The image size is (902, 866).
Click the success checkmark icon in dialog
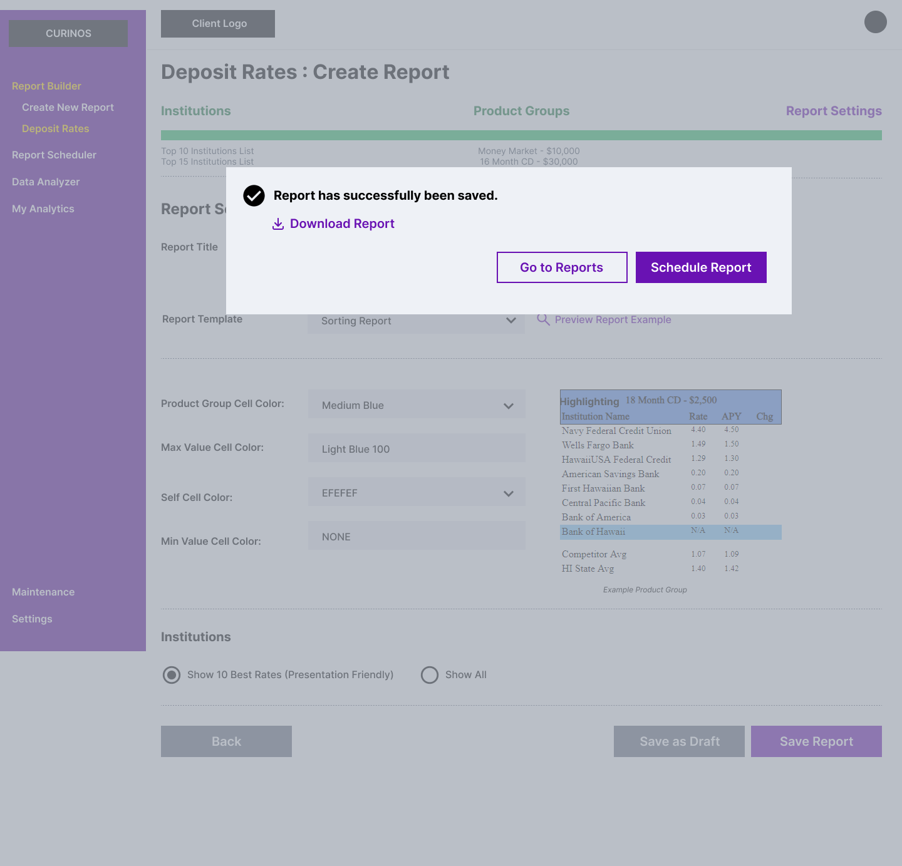click(254, 196)
